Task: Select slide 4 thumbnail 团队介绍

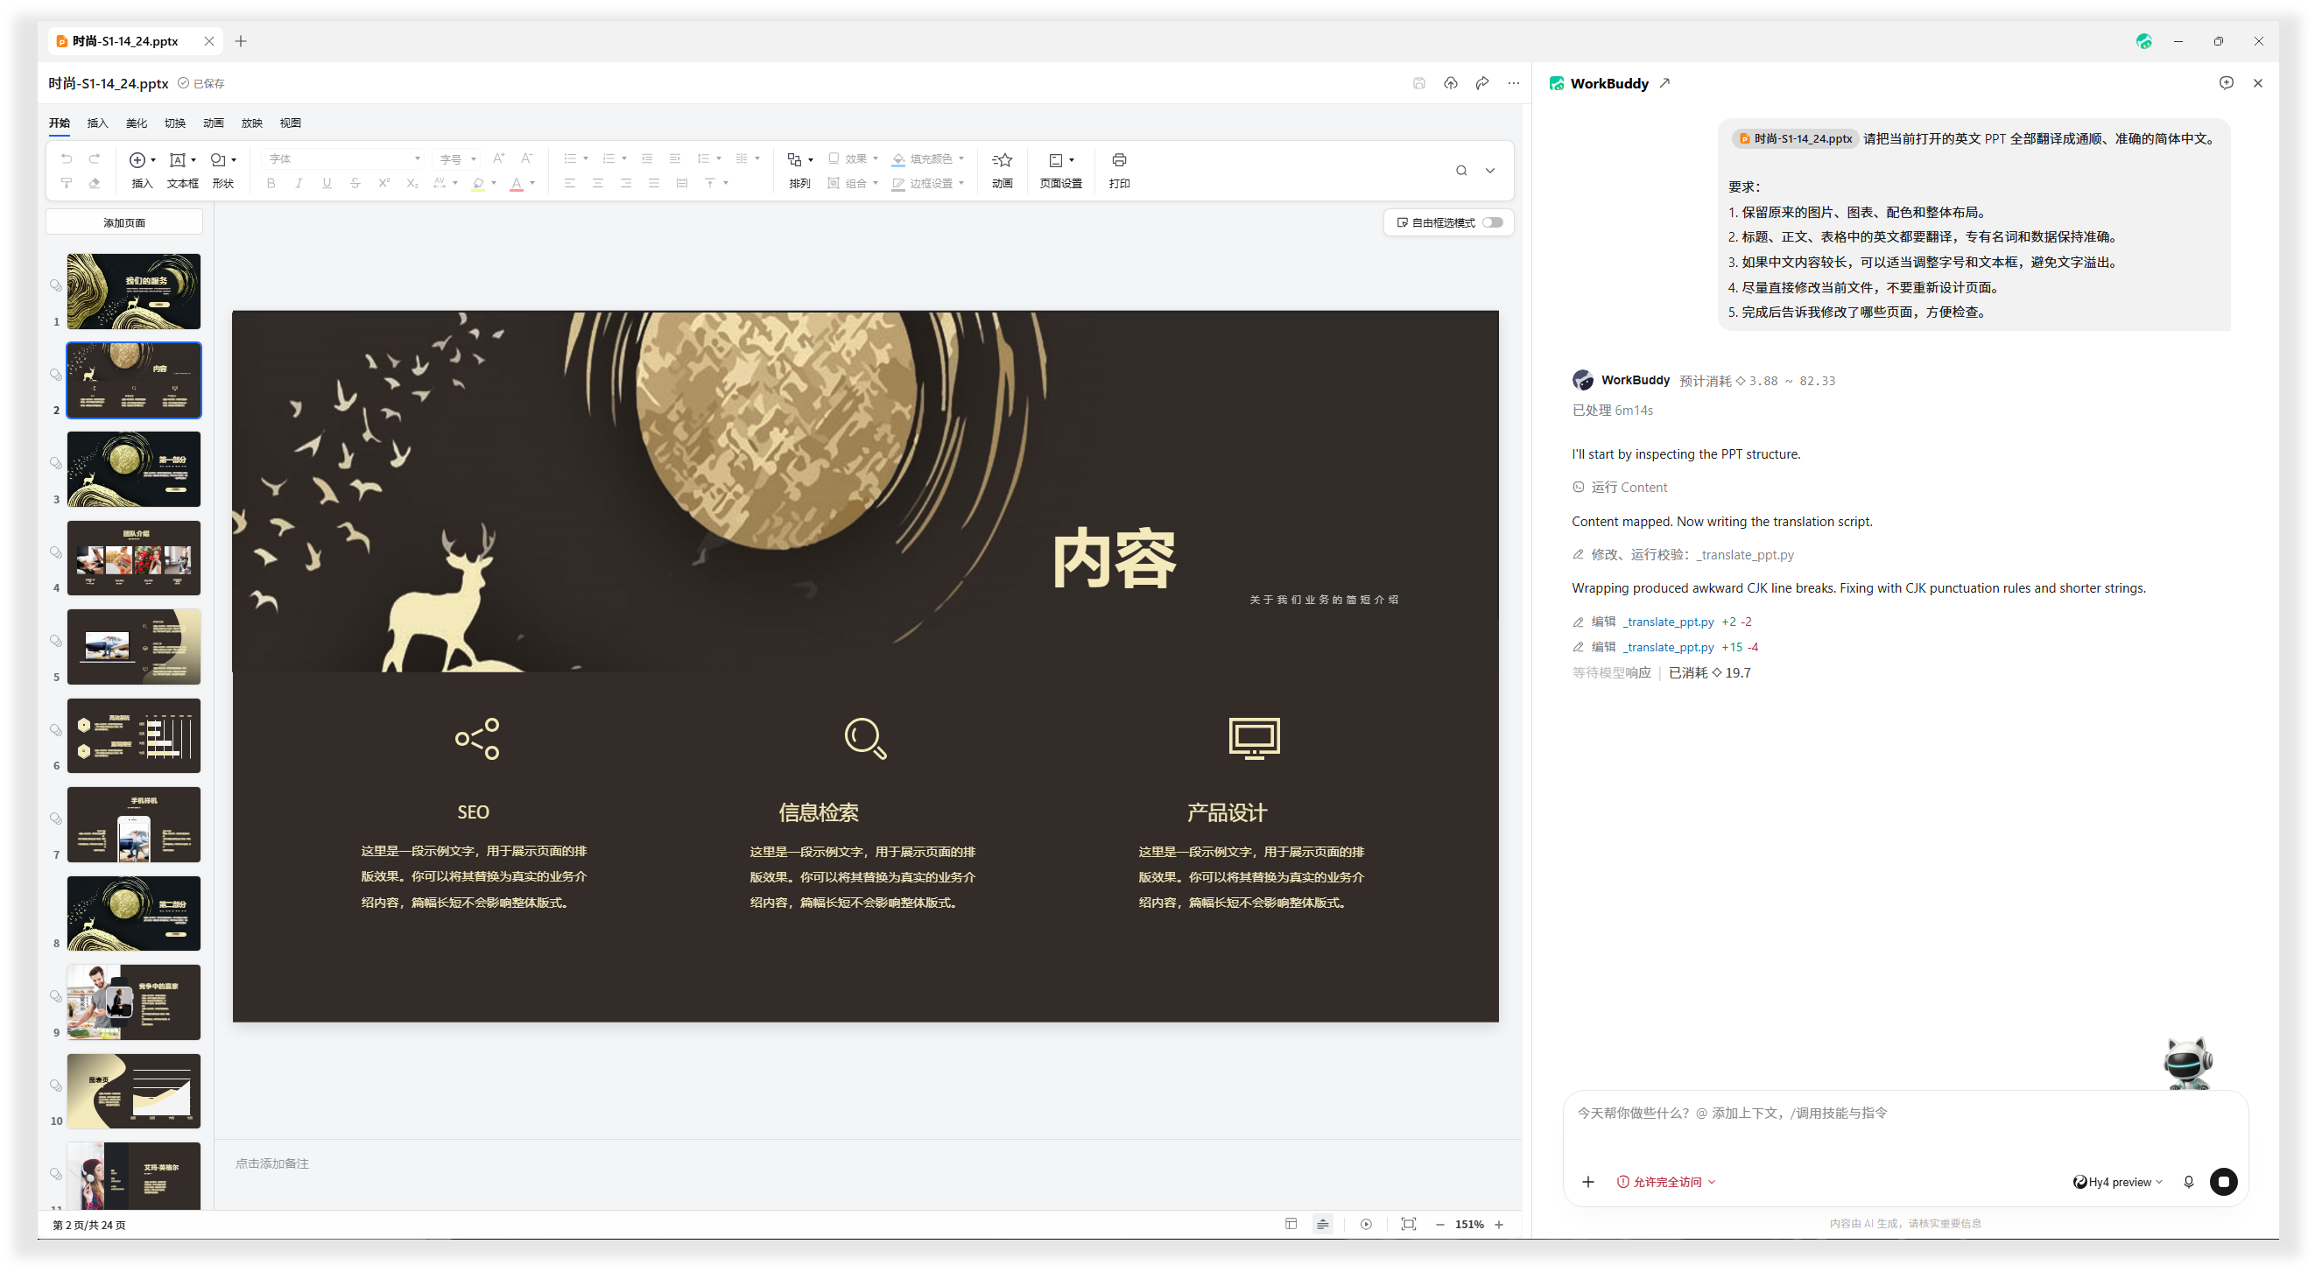Action: click(134, 558)
